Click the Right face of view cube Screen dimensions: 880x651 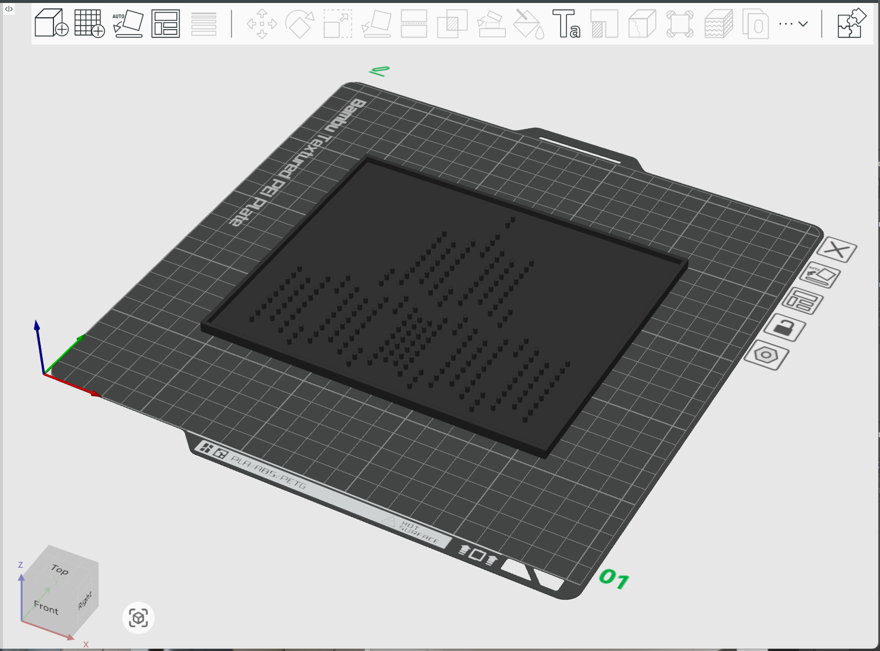86,599
